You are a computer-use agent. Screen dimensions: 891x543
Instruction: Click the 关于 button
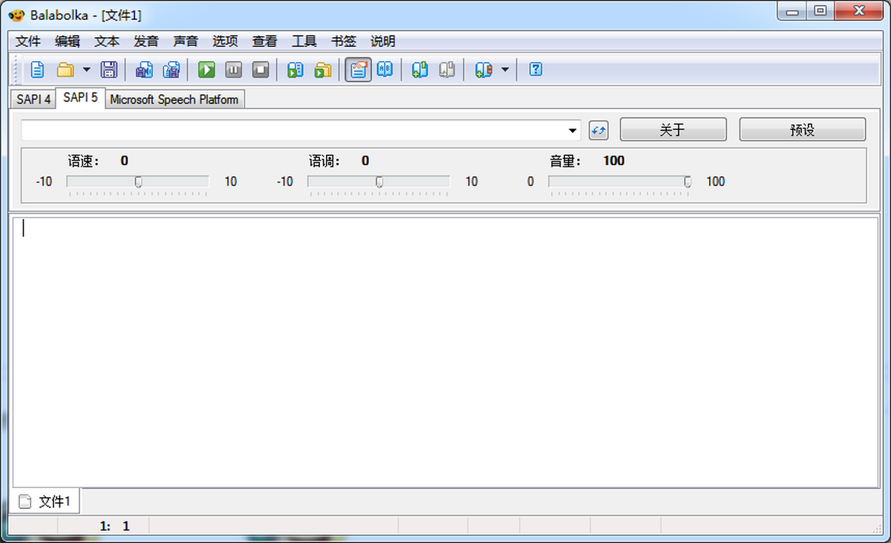pyautogui.click(x=673, y=130)
